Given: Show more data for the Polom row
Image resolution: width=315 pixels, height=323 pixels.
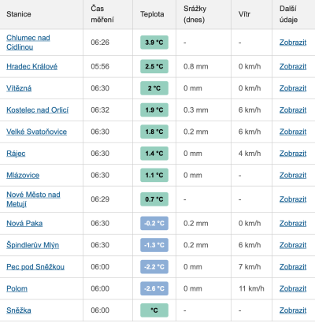Looking at the screenshot, I should (293, 288).
